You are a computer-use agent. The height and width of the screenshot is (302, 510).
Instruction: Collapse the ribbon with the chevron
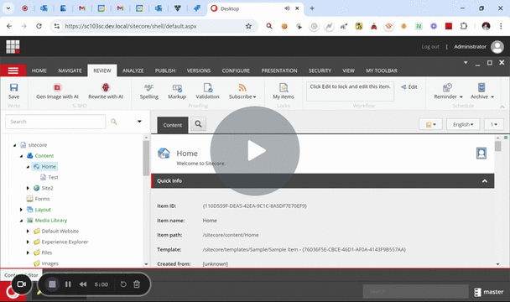[x=502, y=107]
